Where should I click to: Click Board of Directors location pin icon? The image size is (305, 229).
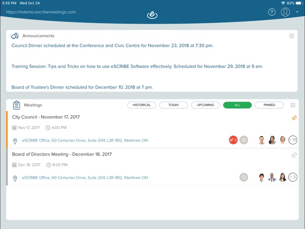(x=15, y=178)
